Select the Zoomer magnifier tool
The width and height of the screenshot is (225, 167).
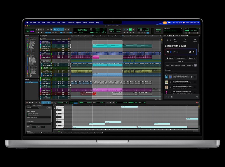coord(51,29)
